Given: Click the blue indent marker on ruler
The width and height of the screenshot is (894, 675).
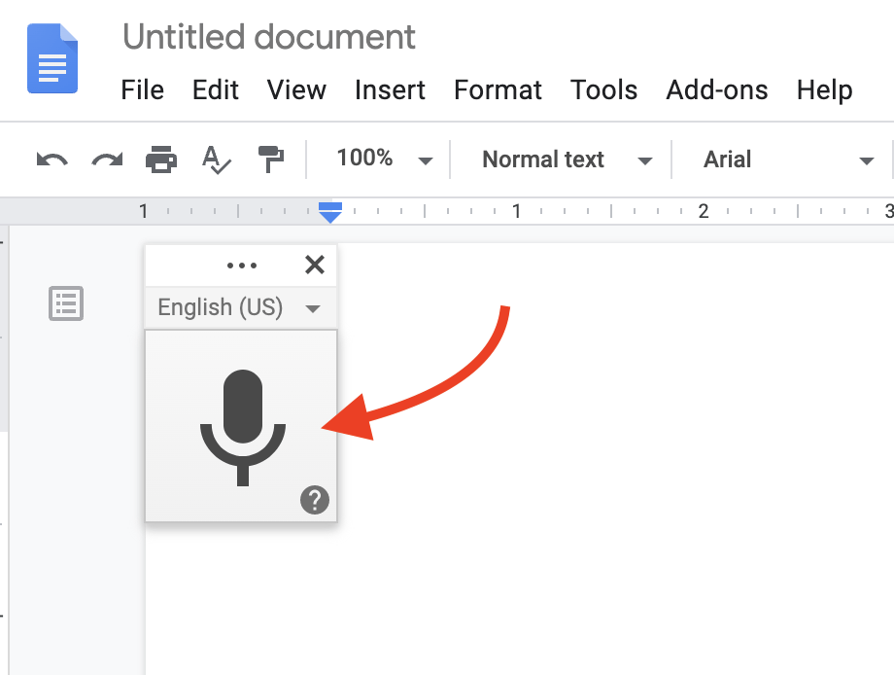Looking at the screenshot, I should tap(330, 211).
